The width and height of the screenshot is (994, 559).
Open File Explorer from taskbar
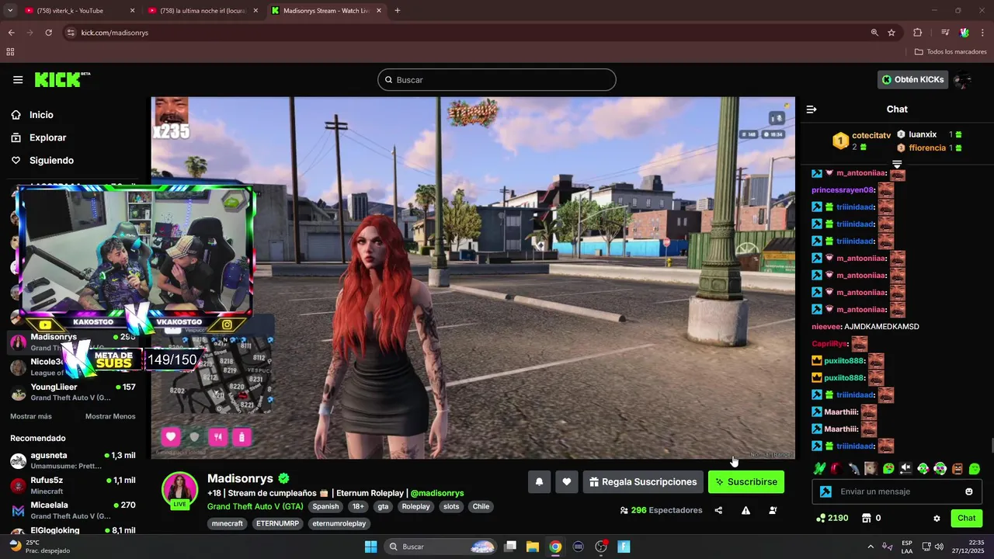coord(533,547)
